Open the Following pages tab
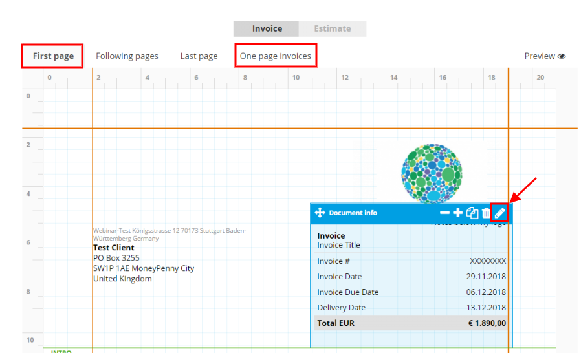The image size is (581, 353). pyautogui.click(x=127, y=56)
